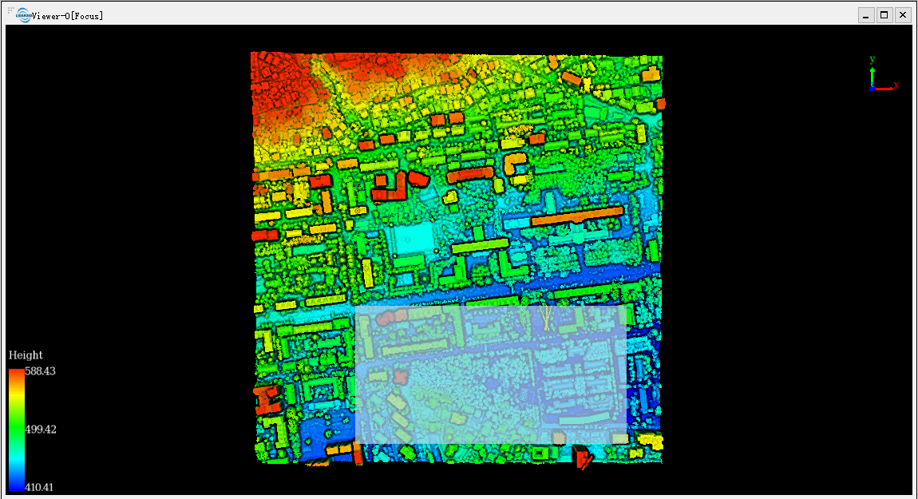
Task: Click the Viewer-0[Focus] title text
Action: (68, 16)
